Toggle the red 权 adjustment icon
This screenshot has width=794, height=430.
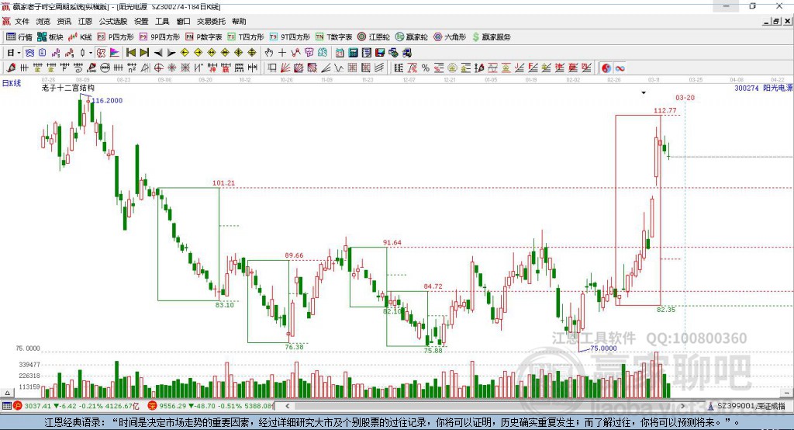tap(102, 53)
